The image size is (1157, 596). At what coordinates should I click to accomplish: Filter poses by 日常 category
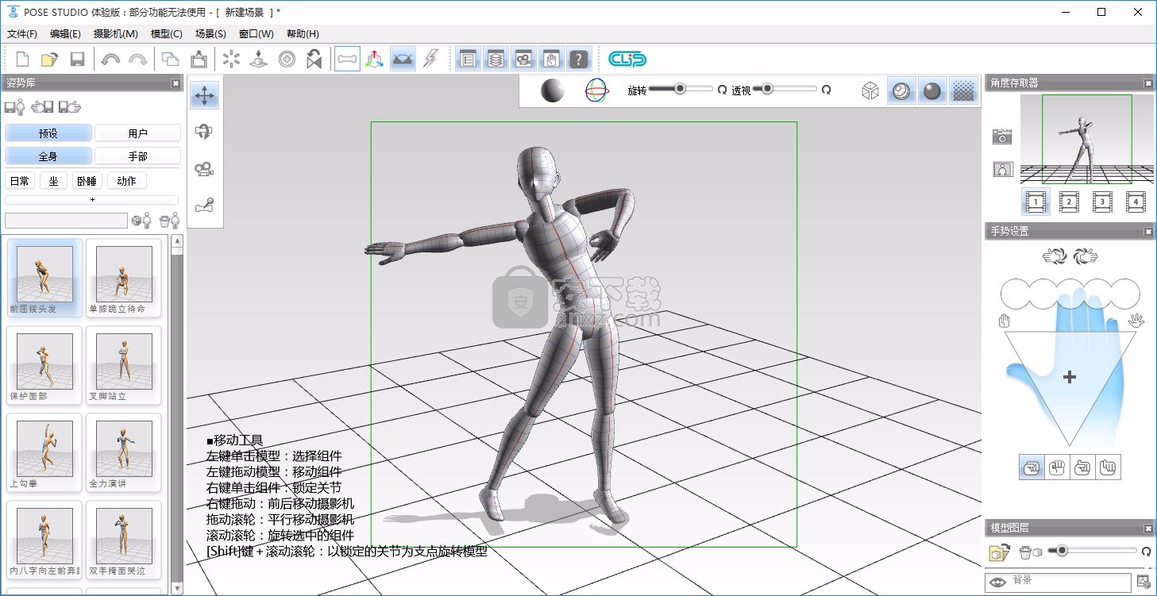pos(20,181)
